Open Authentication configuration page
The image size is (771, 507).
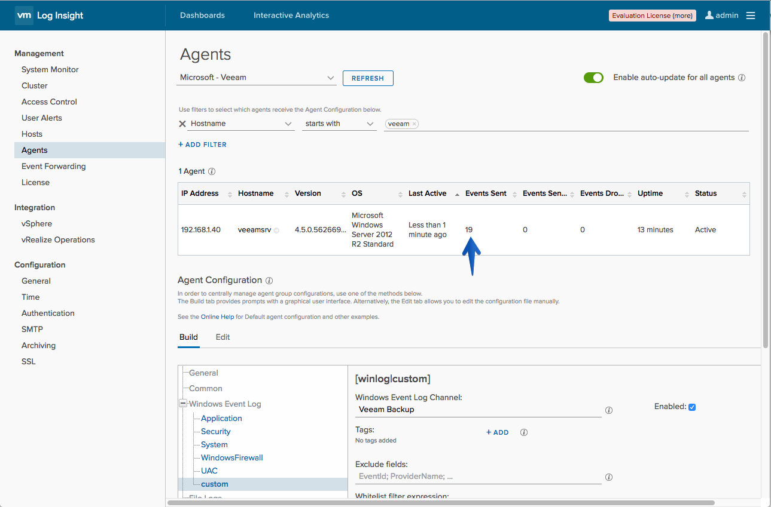click(48, 314)
